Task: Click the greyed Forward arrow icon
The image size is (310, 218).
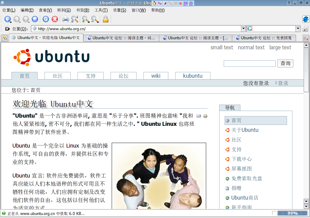Action: point(16,19)
